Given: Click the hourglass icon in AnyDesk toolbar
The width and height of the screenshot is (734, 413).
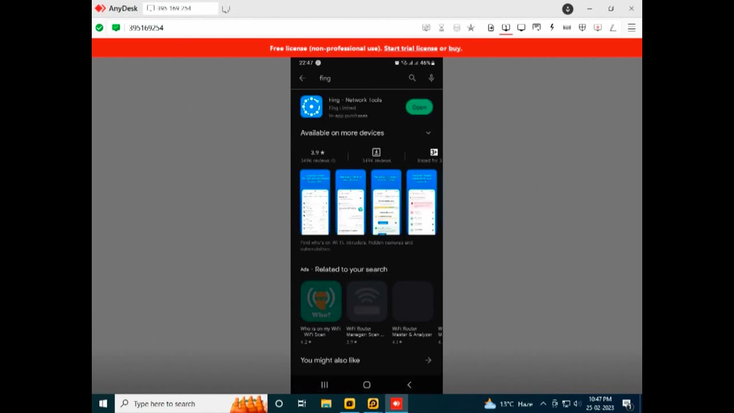Looking at the screenshot, I should [442, 28].
